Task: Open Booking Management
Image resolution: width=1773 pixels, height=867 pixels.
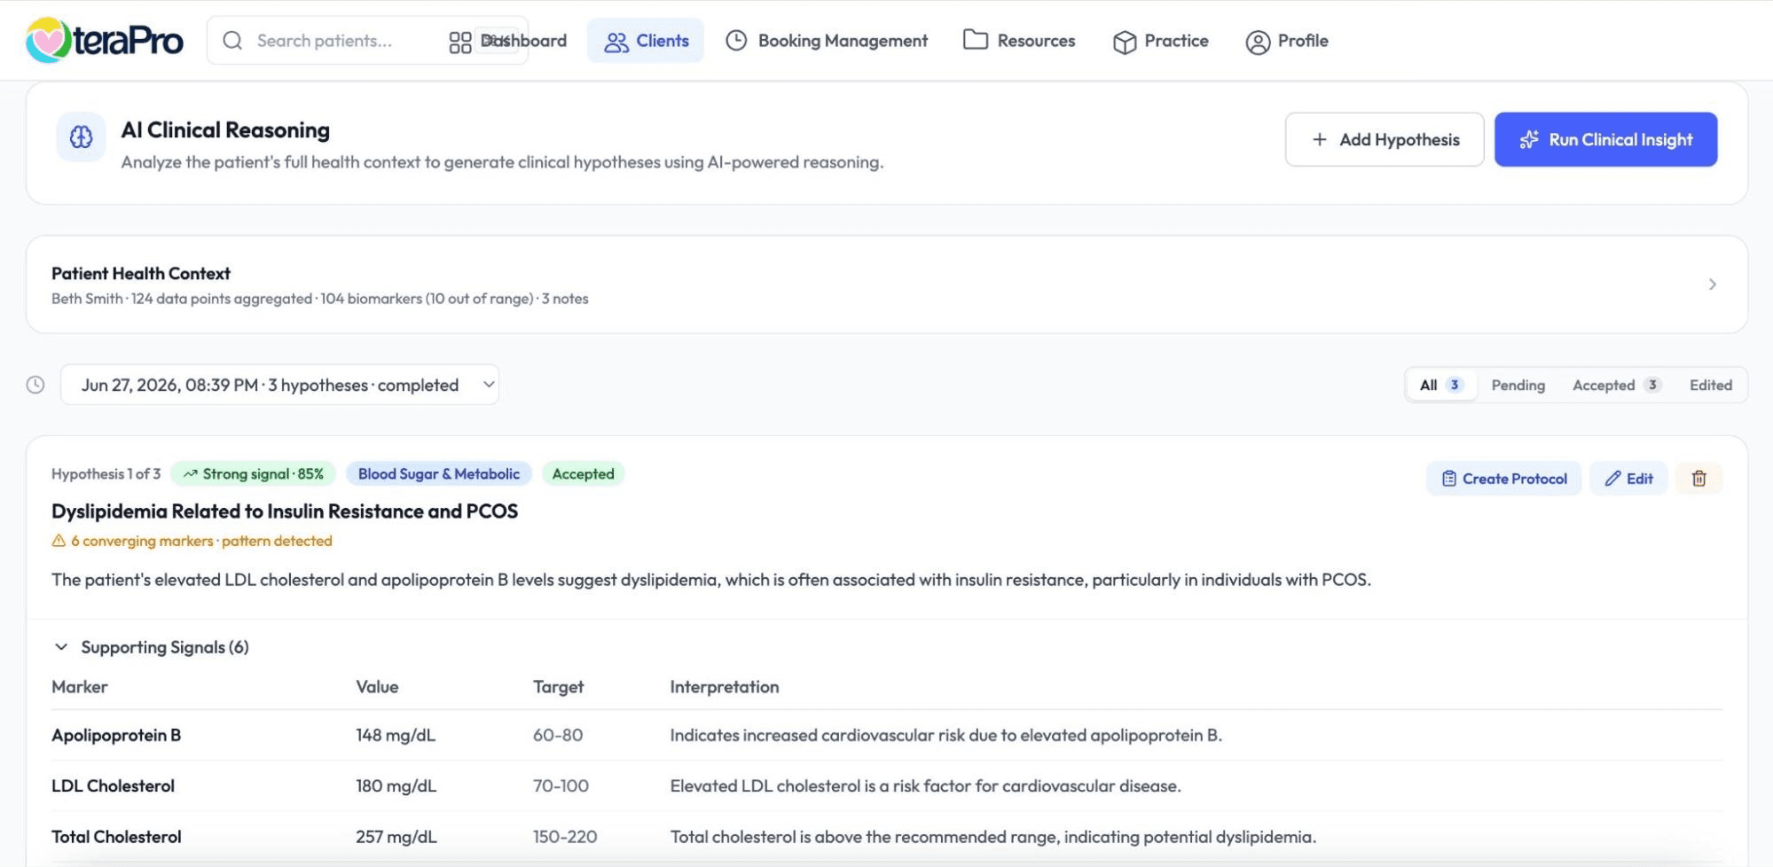Action: click(827, 41)
